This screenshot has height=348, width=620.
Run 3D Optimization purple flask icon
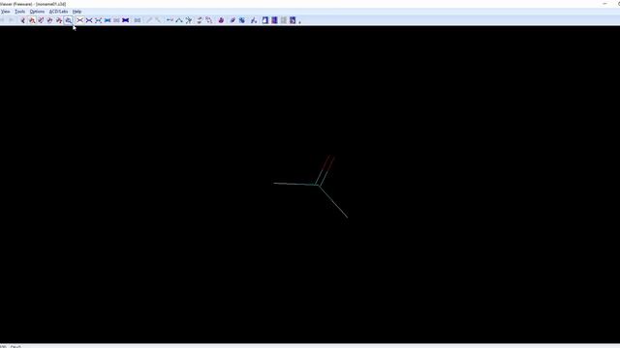coord(221,20)
